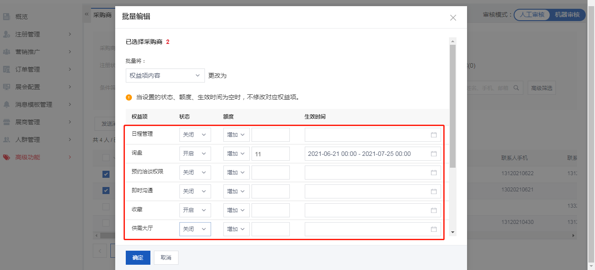Open 增加 dropdown in 日程管理 row

237,135
